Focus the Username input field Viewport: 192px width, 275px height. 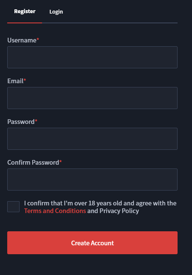[x=92, y=57]
